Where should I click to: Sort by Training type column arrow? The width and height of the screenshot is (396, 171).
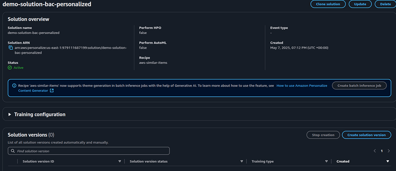pos(327,161)
